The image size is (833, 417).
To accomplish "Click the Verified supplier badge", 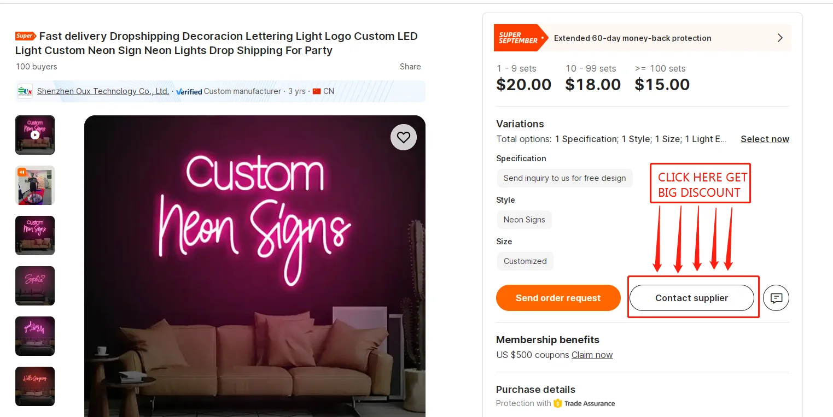I will click(189, 91).
